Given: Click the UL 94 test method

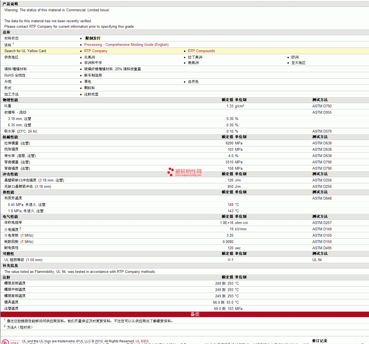Looking at the screenshot, I should coord(317,260).
